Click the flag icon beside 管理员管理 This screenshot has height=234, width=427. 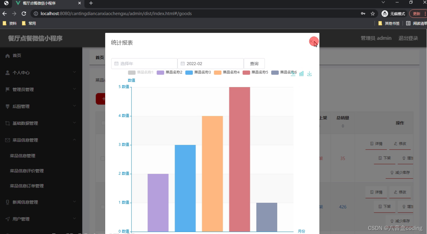[7, 90]
